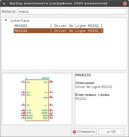Viewport: 129px width, 137px height.
Task: Cancel the dialog with Отменить button
Action: [84, 132]
